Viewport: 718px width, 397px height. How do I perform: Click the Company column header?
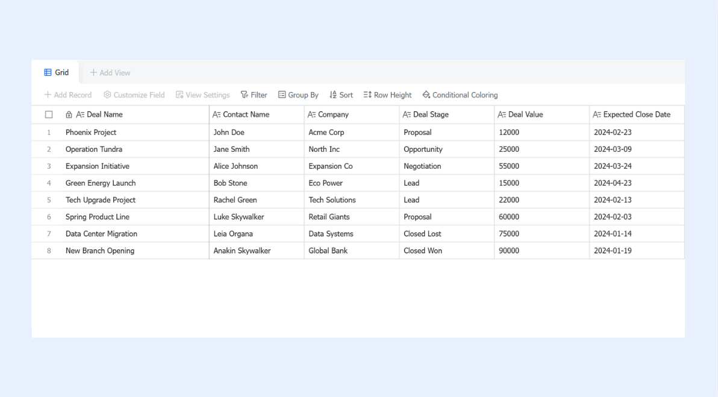(352, 114)
